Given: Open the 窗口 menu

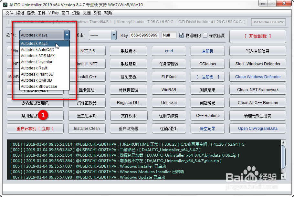Looking at the screenshot, I should click(x=66, y=13).
